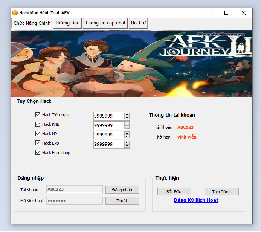Viewport: 261px width, 232px height.
Task: Toggle the Hack KNB checkbox
Action: pyautogui.click(x=38, y=124)
